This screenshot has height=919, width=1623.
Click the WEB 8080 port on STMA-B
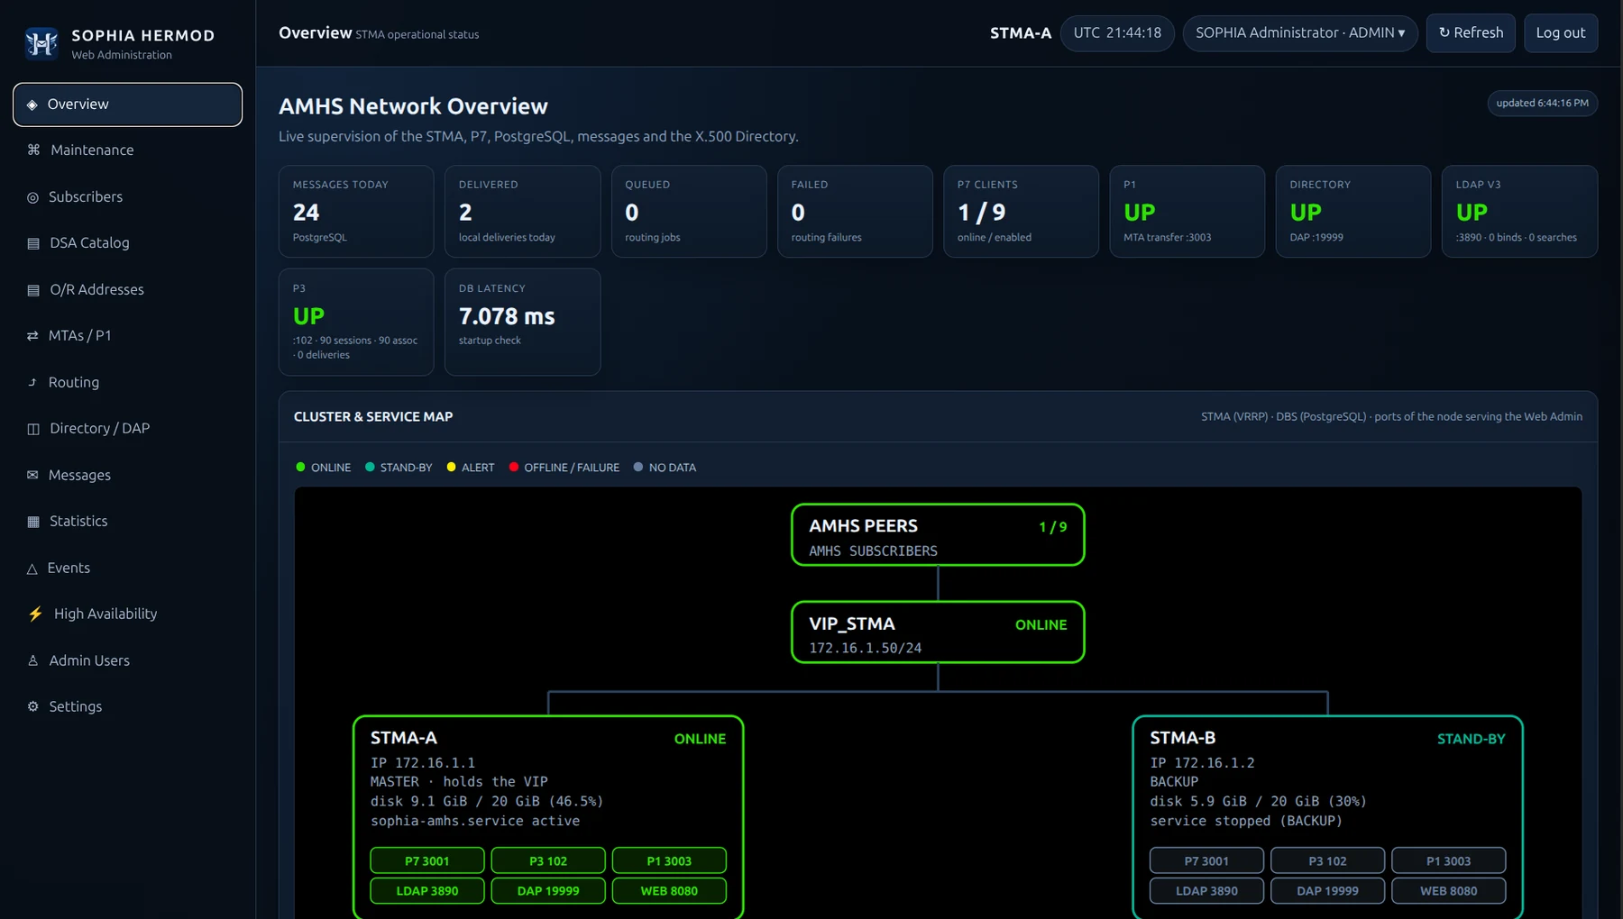(x=1449, y=891)
